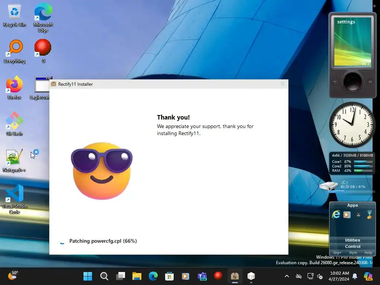Click Help in the launcher gadget
Viewport: 380px width, 285px height.
pos(368,252)
